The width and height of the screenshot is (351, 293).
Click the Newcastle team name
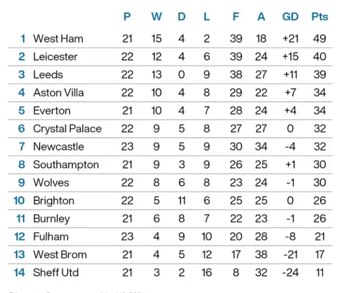click(59, 146)
